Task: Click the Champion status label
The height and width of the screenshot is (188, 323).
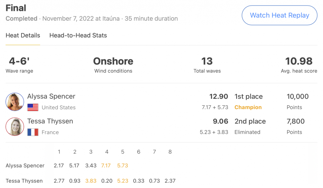Action: pyautogui.click(x=248, y=107)
